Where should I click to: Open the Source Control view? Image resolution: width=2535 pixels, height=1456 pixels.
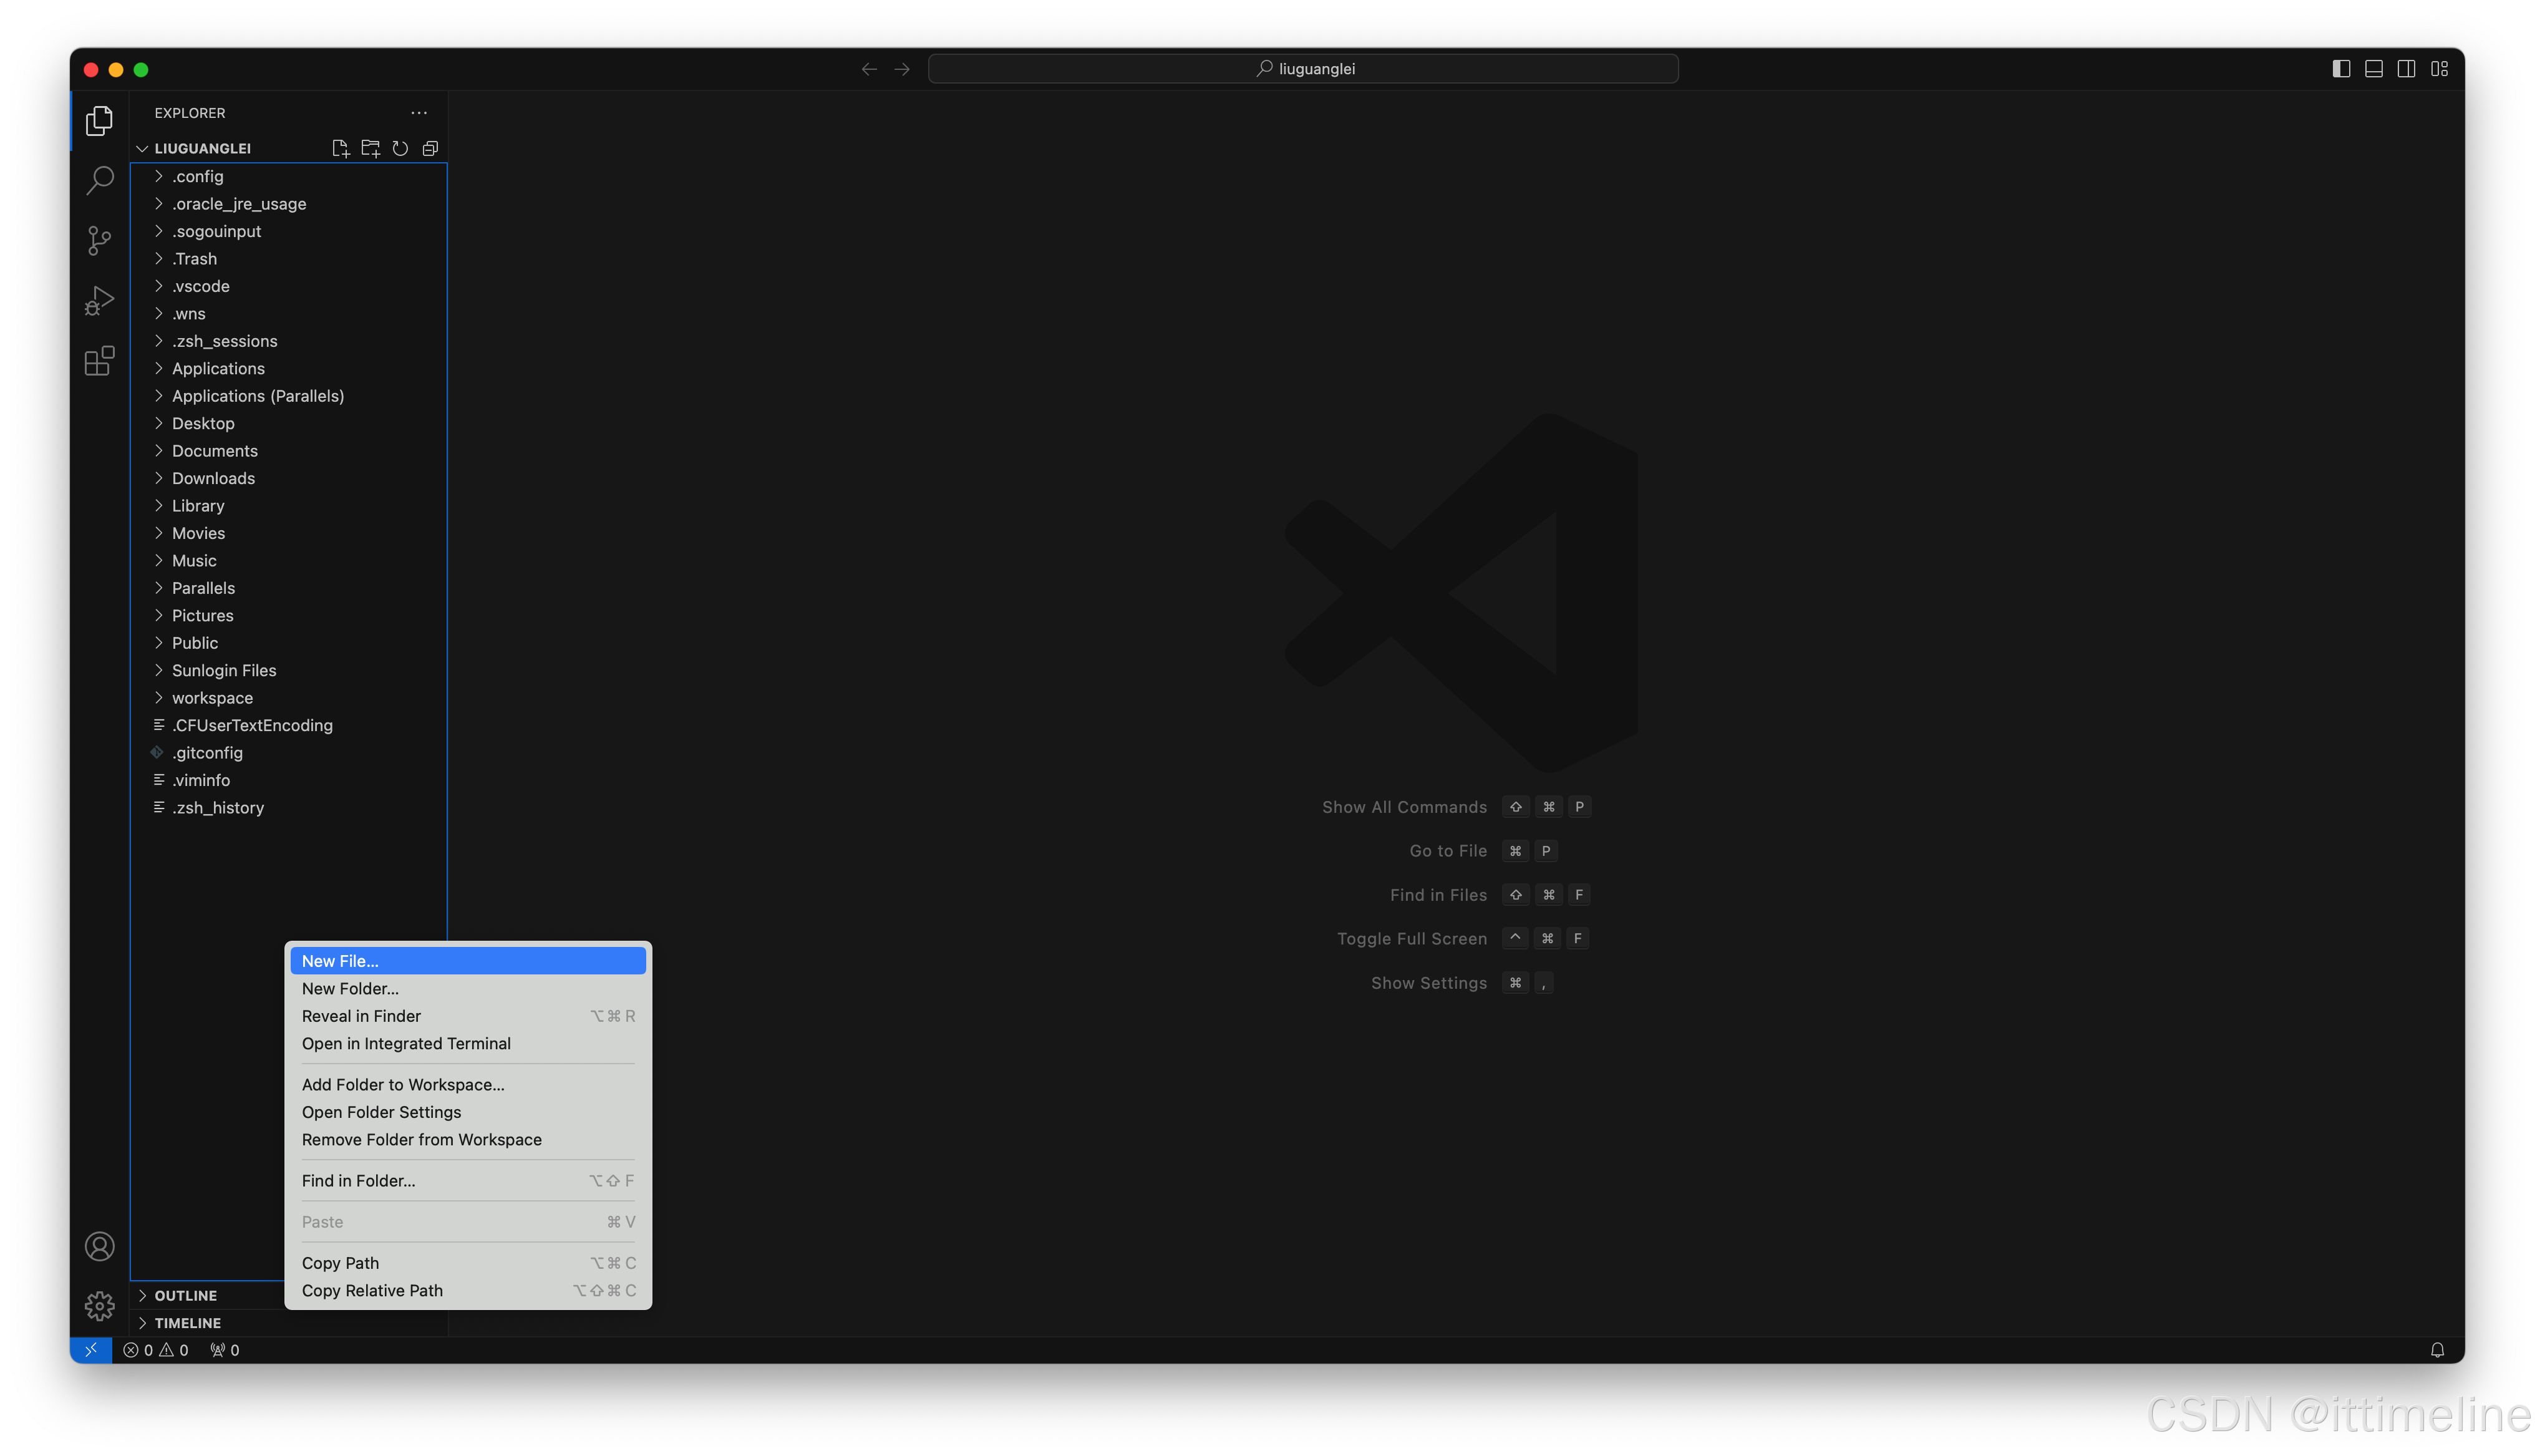(99, 240)
